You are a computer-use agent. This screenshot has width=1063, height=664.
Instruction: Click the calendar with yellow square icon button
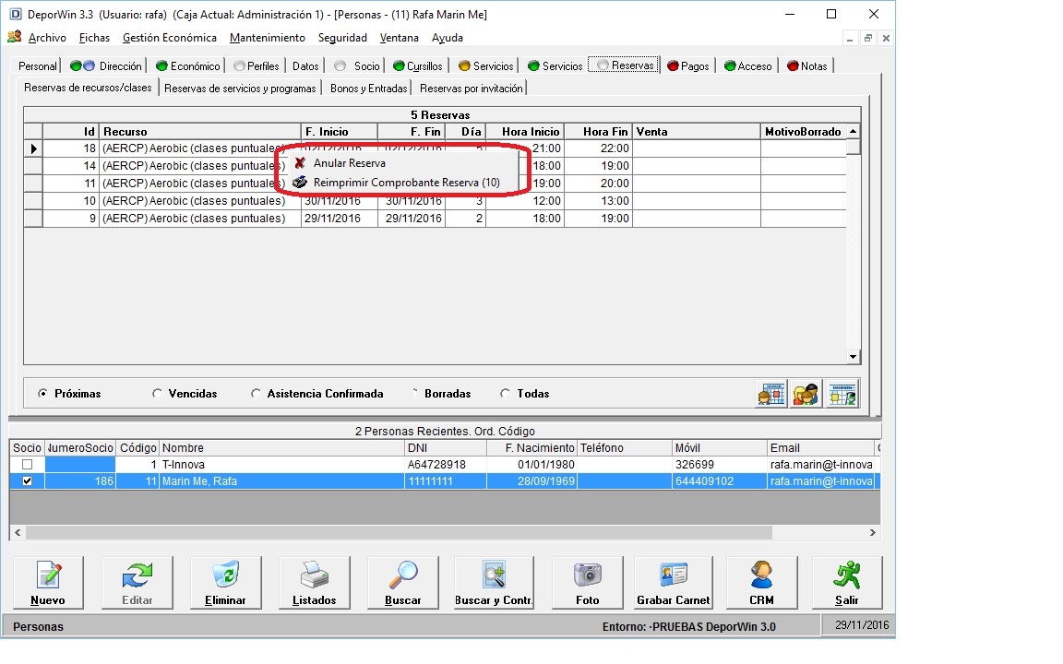click(842, 394)
